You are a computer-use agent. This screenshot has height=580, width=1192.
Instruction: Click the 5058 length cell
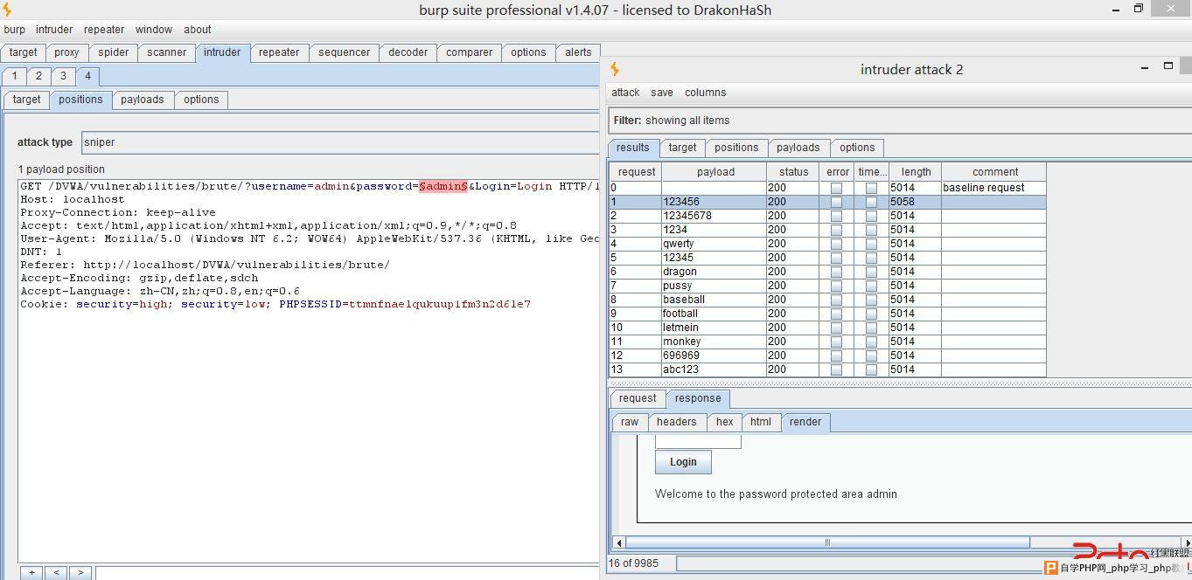[x=916, y=202]
